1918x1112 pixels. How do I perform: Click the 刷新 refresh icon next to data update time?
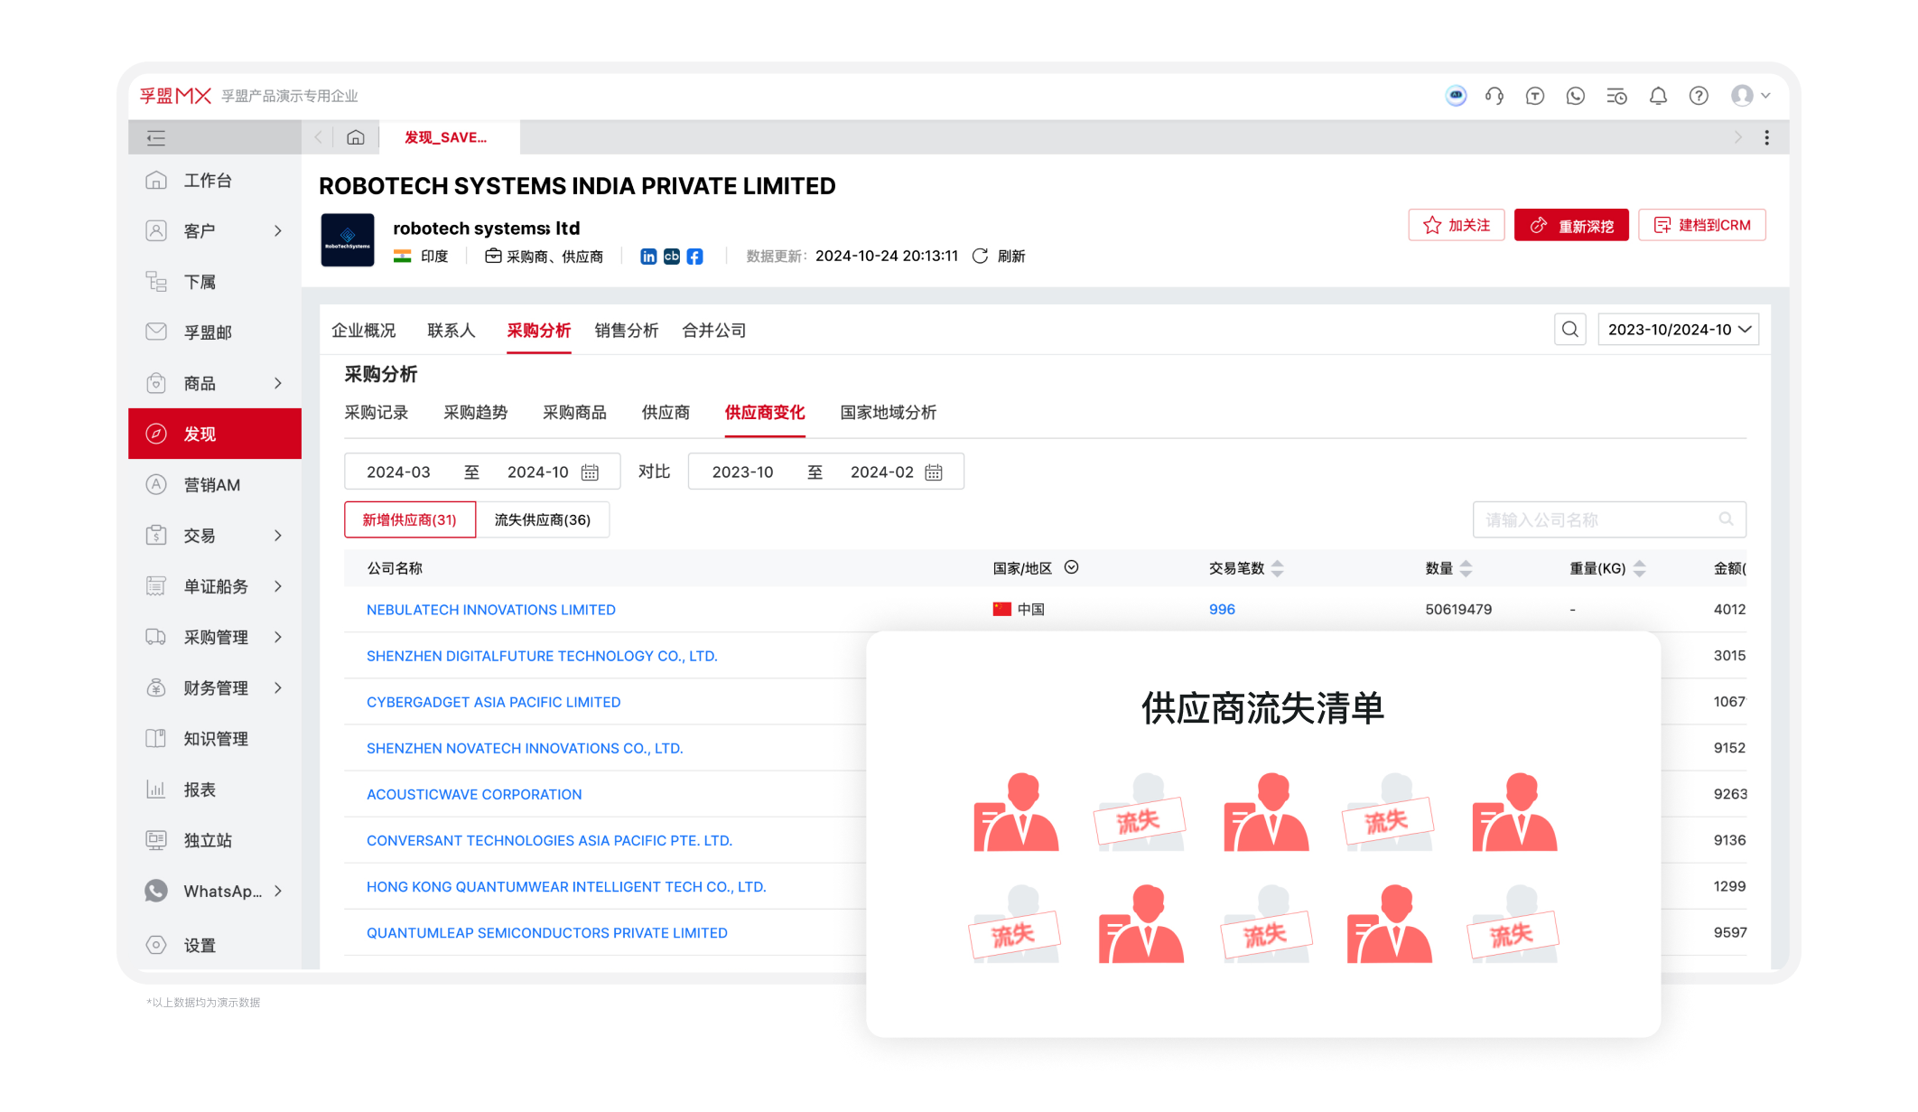point(981,256)
